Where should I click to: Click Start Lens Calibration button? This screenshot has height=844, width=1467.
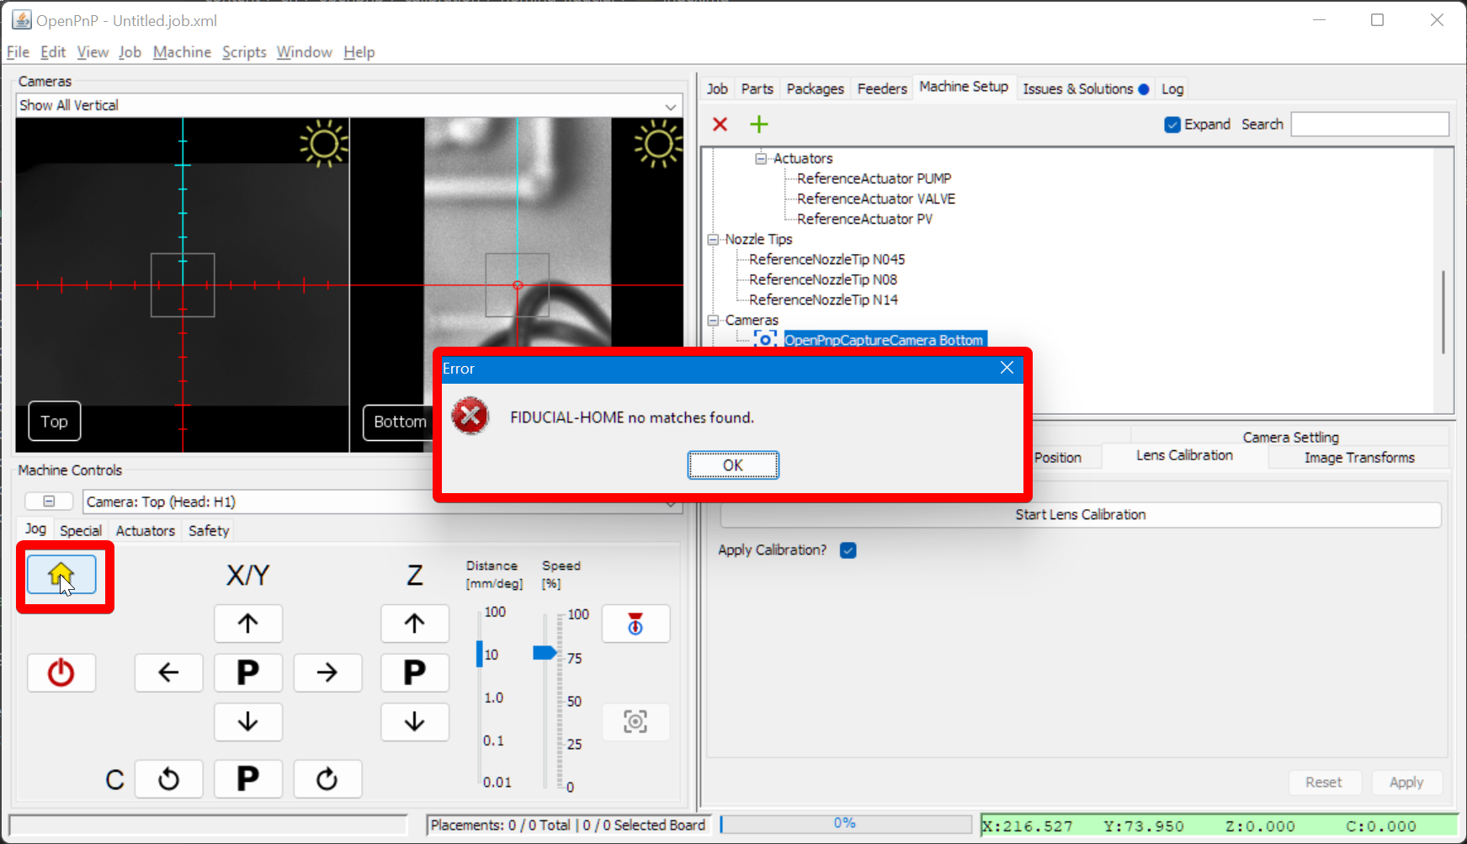[1080, 515]
